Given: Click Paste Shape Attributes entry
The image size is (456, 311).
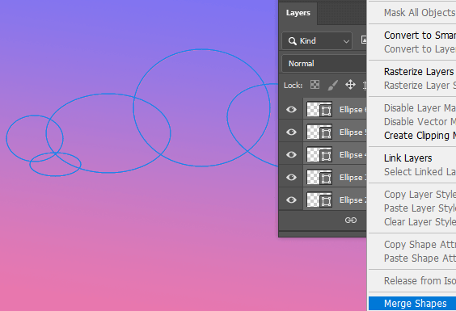Looking at the screenshot, I should (x=420, y=258).
